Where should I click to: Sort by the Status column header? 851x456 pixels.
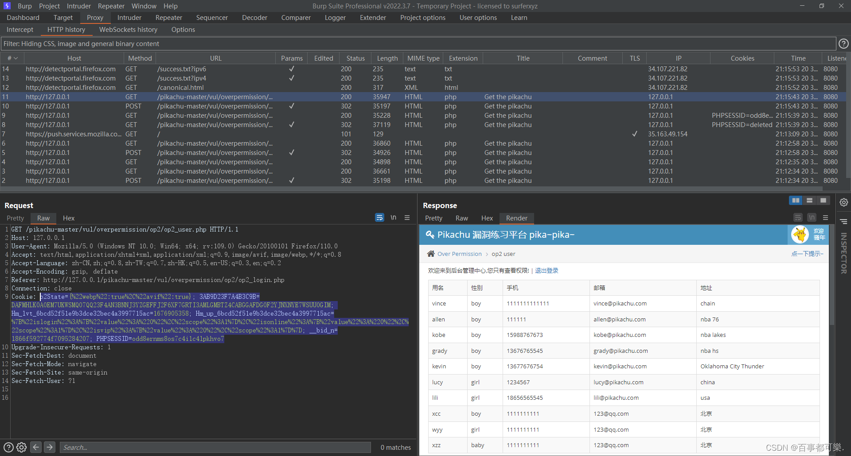tap(355, 58)
